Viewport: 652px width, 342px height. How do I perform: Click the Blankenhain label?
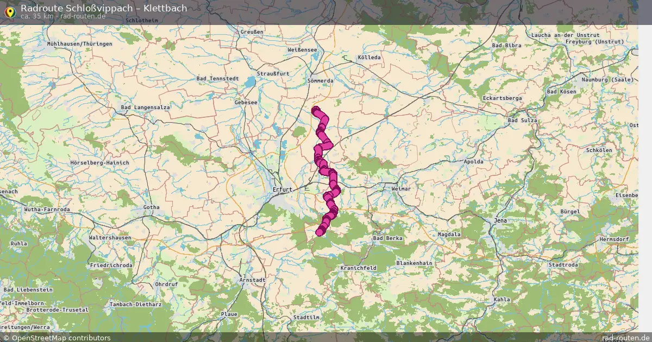(414, 263)
